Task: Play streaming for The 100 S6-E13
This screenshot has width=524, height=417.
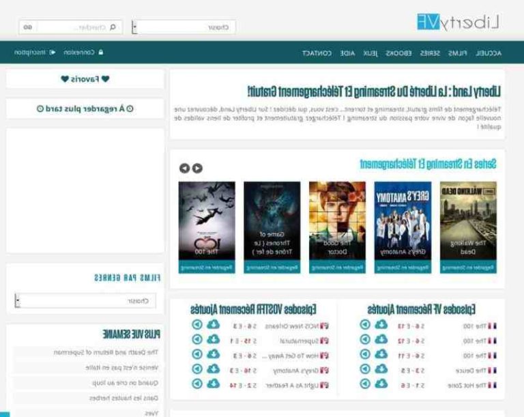Action: [365, 324]
